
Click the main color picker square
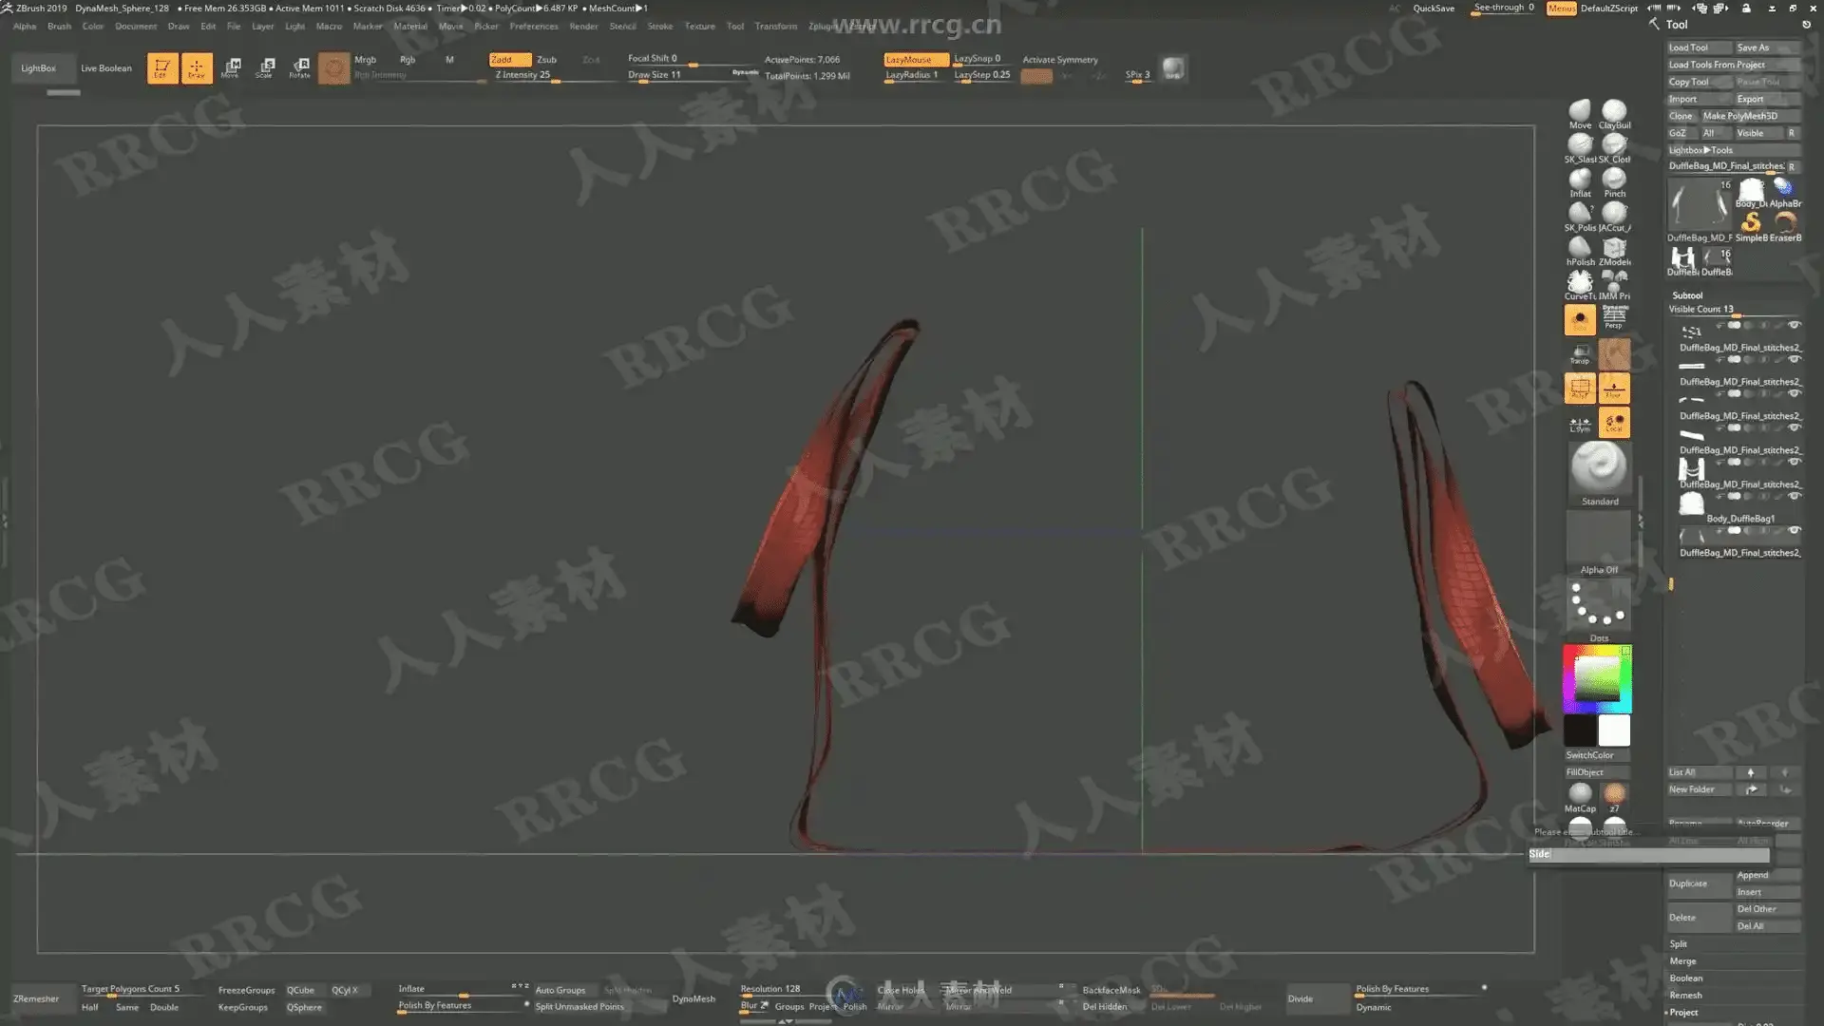click(1597, 678)
